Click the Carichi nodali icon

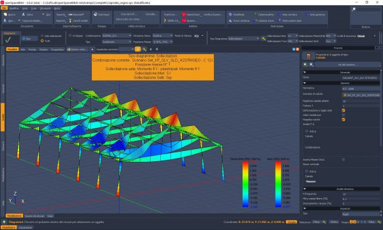70,21
